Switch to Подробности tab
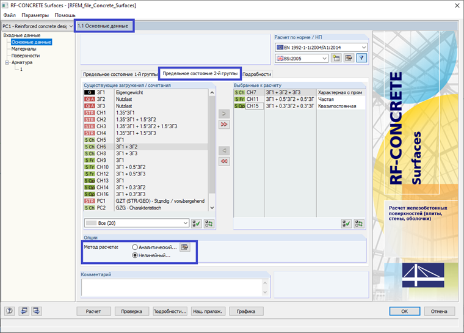Screen dimensions: 464x333 tap(256, 75)
